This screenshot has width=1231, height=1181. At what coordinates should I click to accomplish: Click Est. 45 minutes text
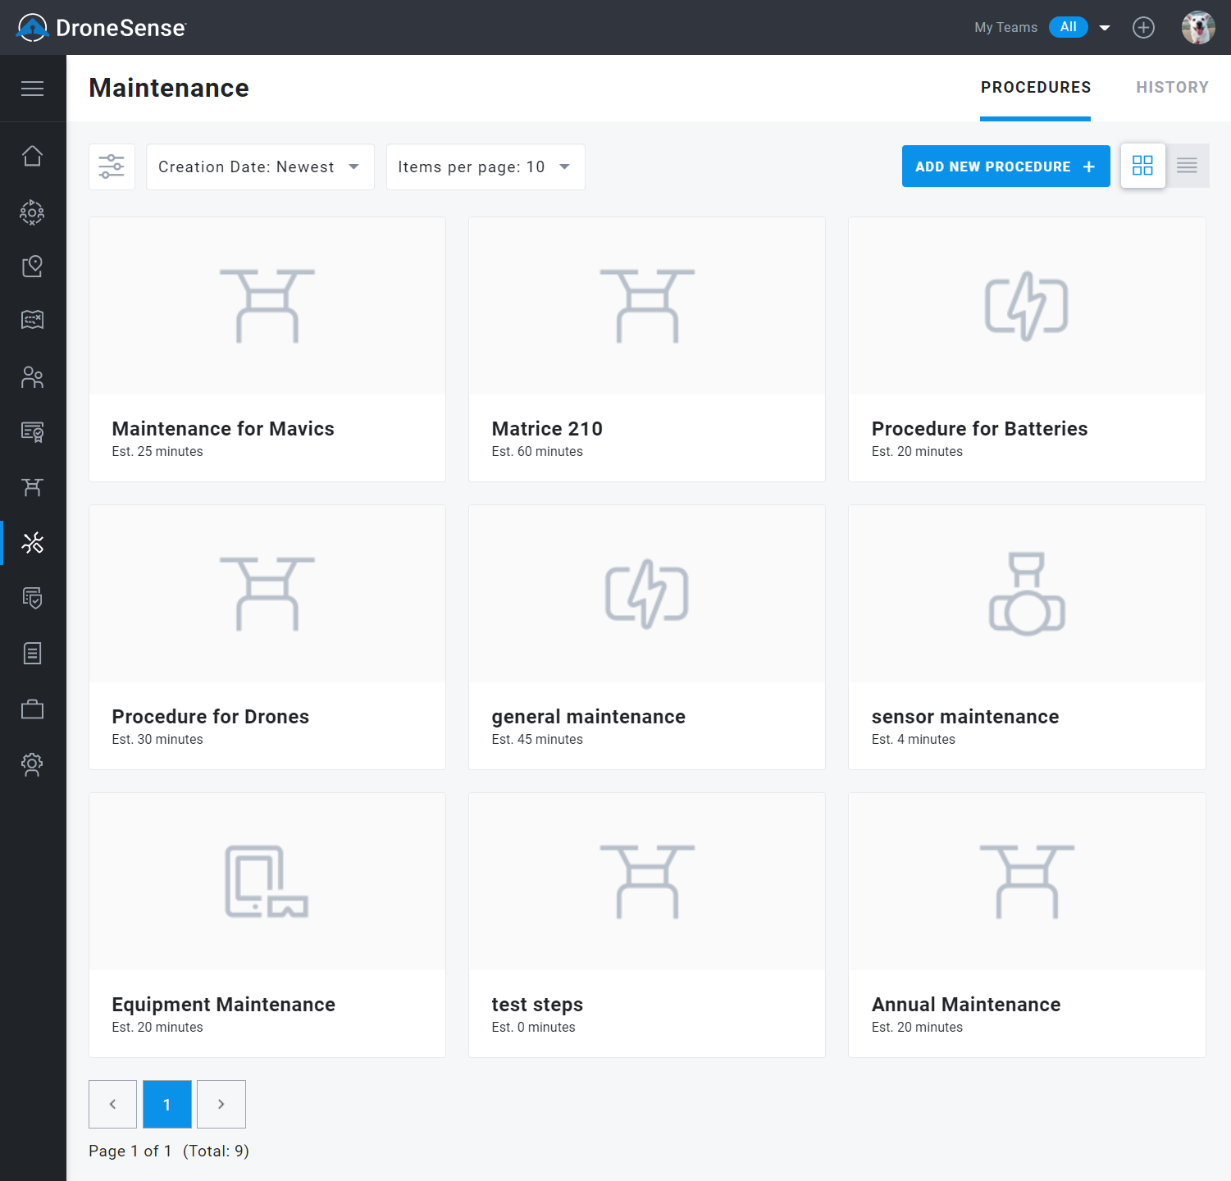coord(537,740)
